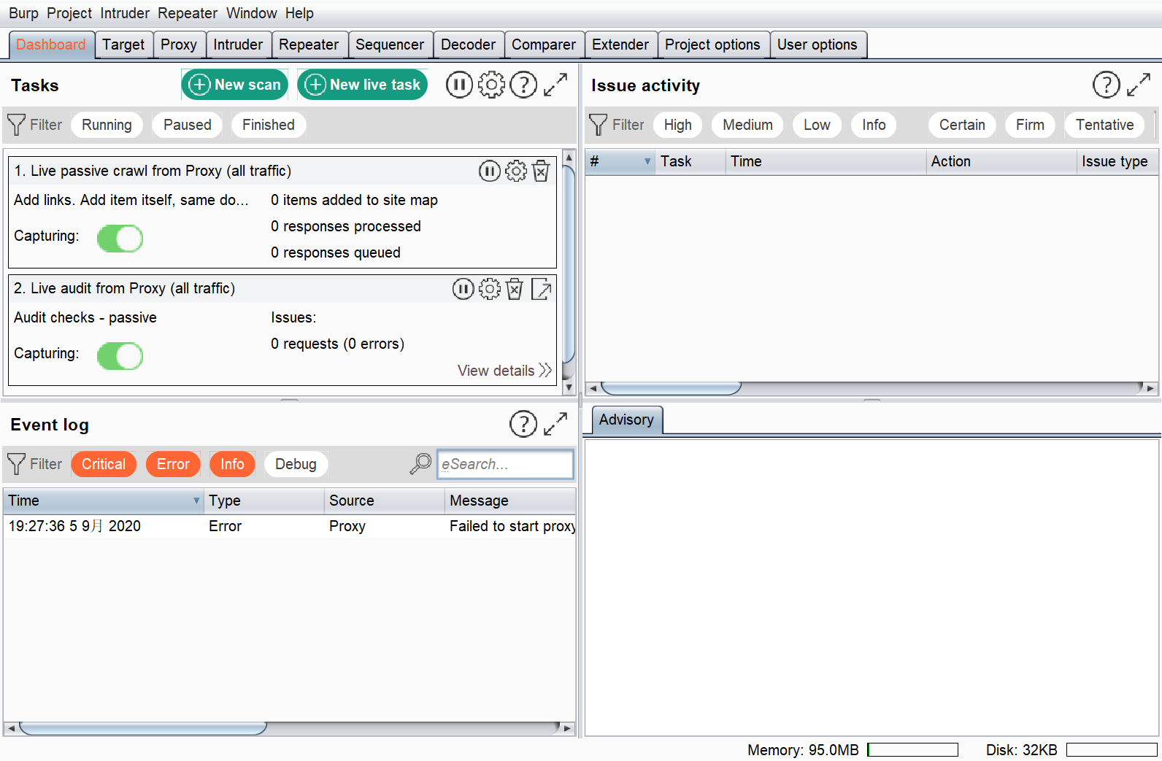
Task: Expand the Issue activity panel
Action: [1139, 85]
